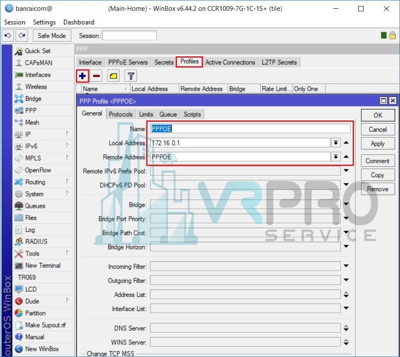The width and height of the screenshot is (400, 357).
Task: Switch to Active Connections tab
Action: pyautogui.click(x=230, y=62)
